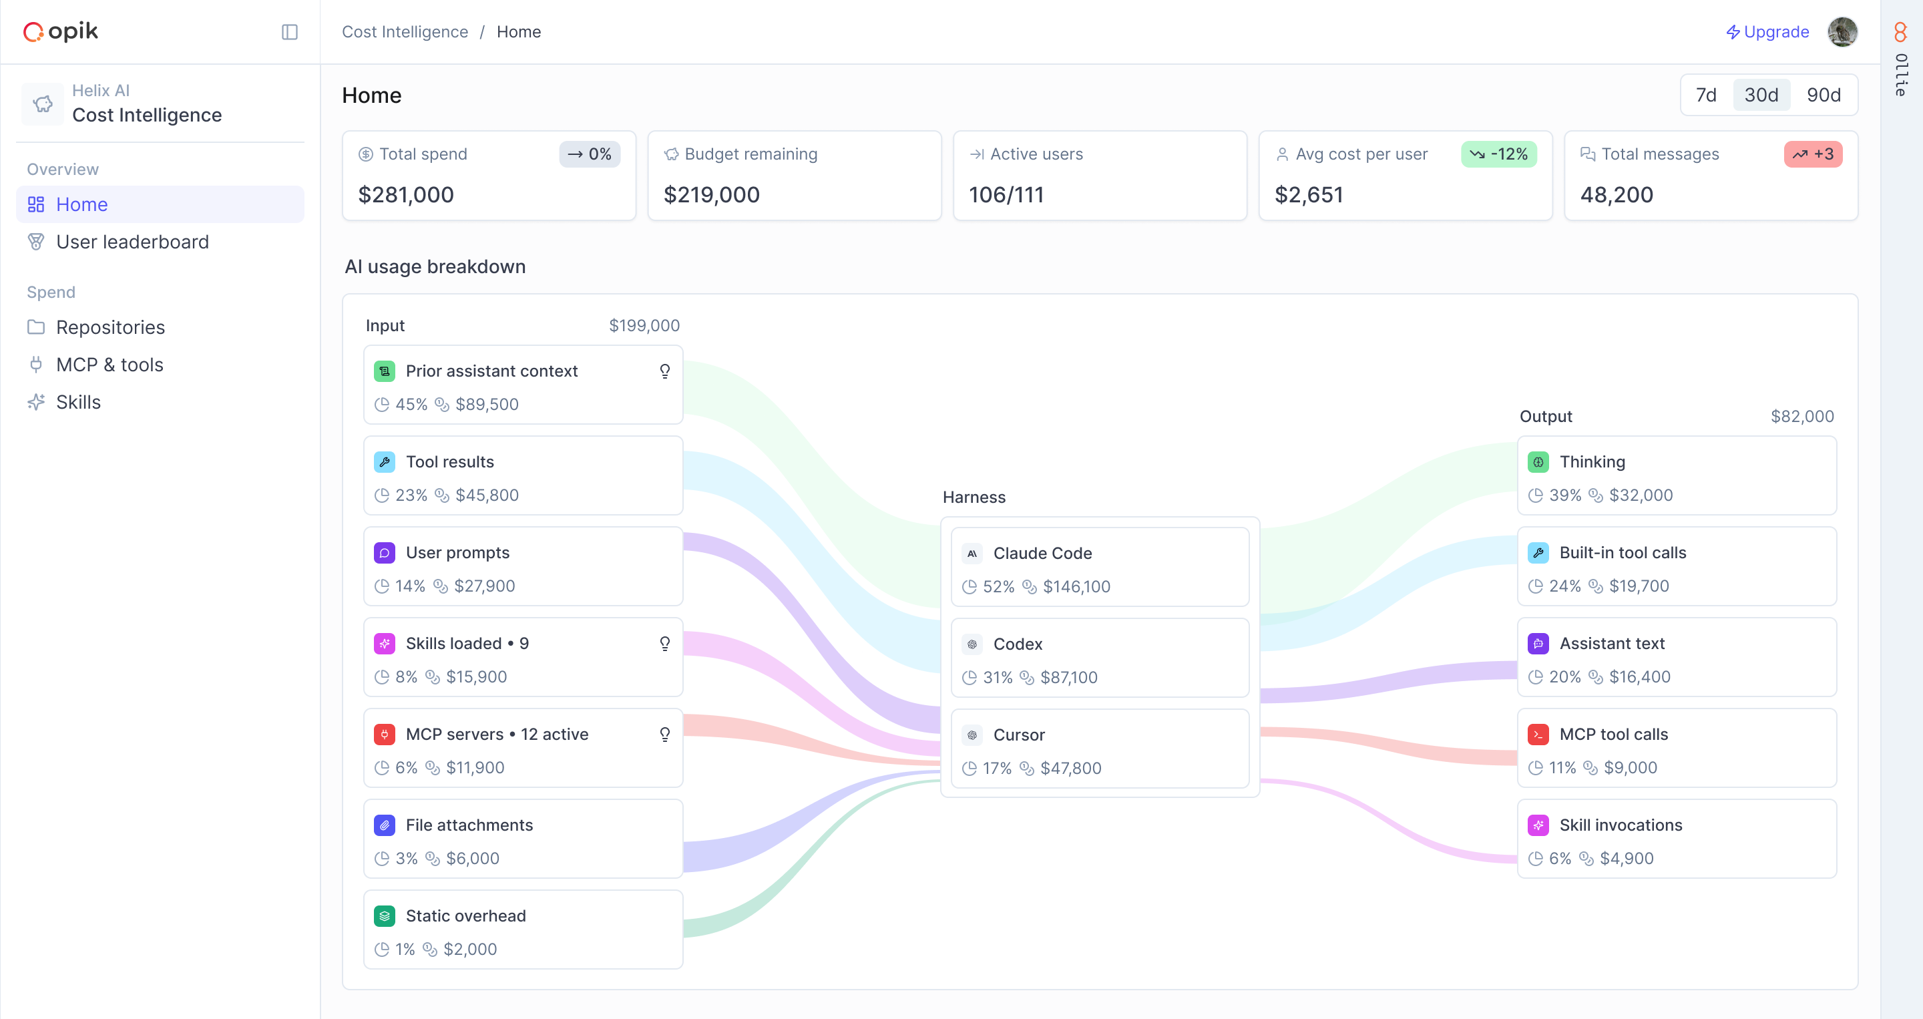Click the Opik logo
Image resolution: width=1923 pixels, height=1019 pixels.
pyautogui.click(x=61, y=31)
